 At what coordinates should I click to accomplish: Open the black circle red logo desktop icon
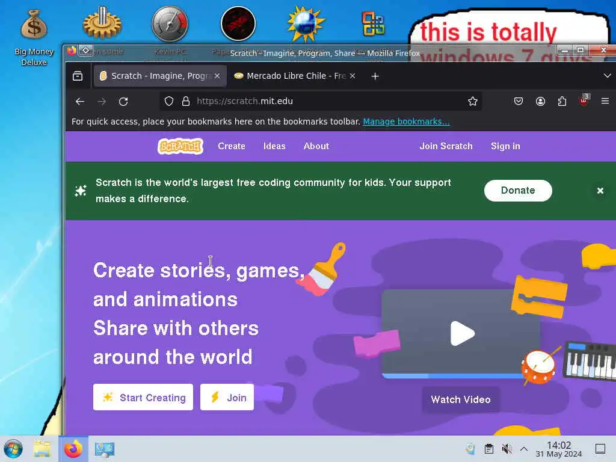tap(238, 23)
